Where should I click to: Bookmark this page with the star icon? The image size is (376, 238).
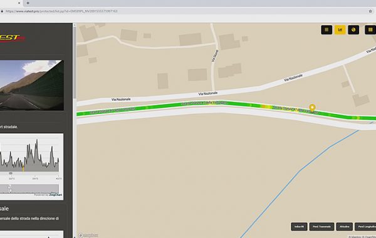pos(370,11)
